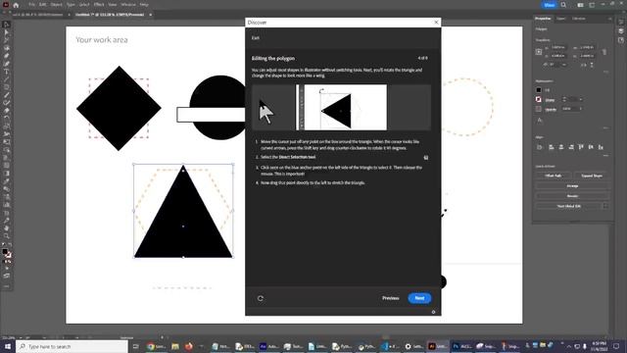Toggle constrain width and height proportions link
This screenshot has width=627, height=353.
[604, 52]
